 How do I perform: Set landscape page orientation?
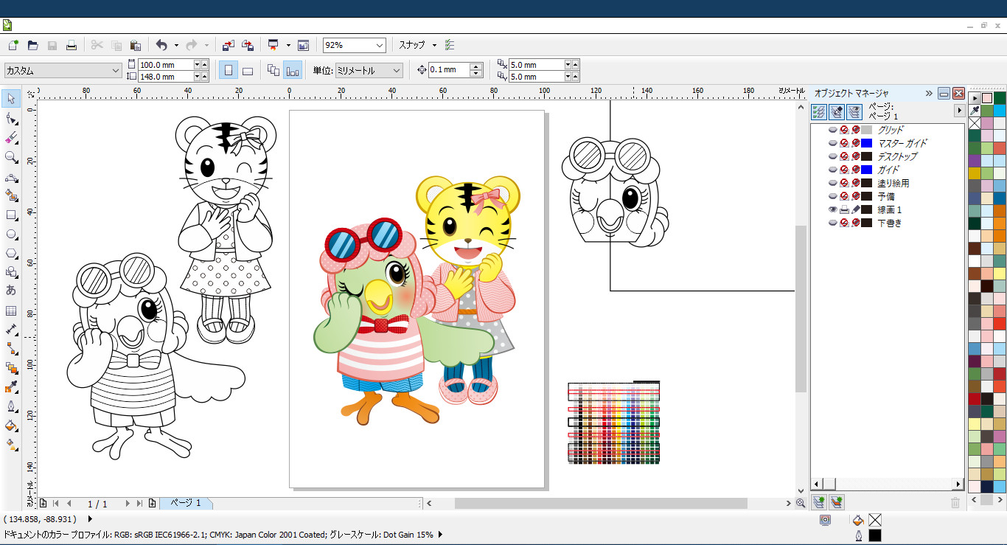tap(248, 71)
